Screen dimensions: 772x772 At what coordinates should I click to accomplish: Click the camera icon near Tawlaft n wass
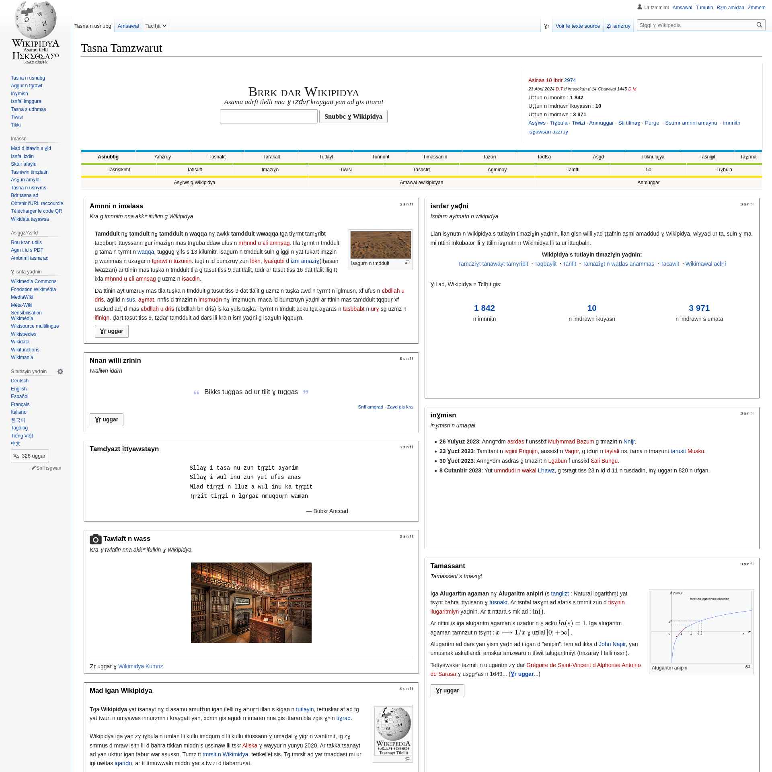95,539
